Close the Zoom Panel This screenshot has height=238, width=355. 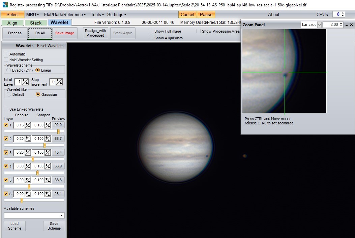(351, 25)
